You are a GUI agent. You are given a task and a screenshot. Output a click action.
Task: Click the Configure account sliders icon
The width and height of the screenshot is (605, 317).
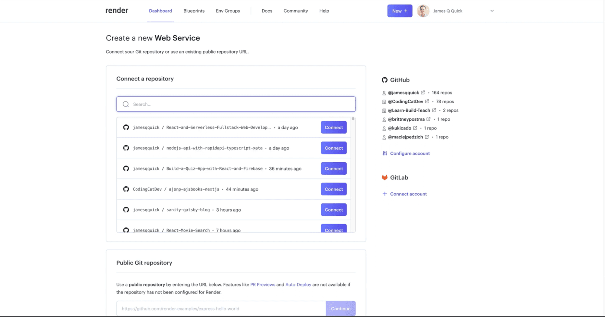[385, 154]
